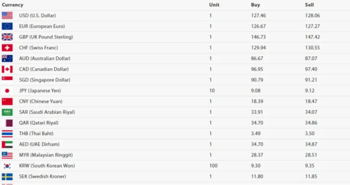
Task: Select the USD (U.S. Dollar) label
Action: click(x=37, y=16)
